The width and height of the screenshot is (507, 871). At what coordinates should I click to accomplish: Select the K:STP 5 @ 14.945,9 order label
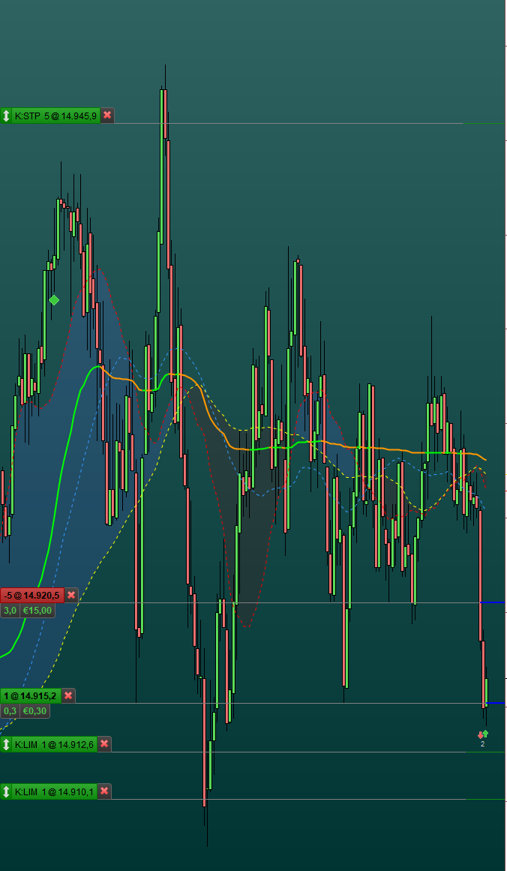click(56, 116)
